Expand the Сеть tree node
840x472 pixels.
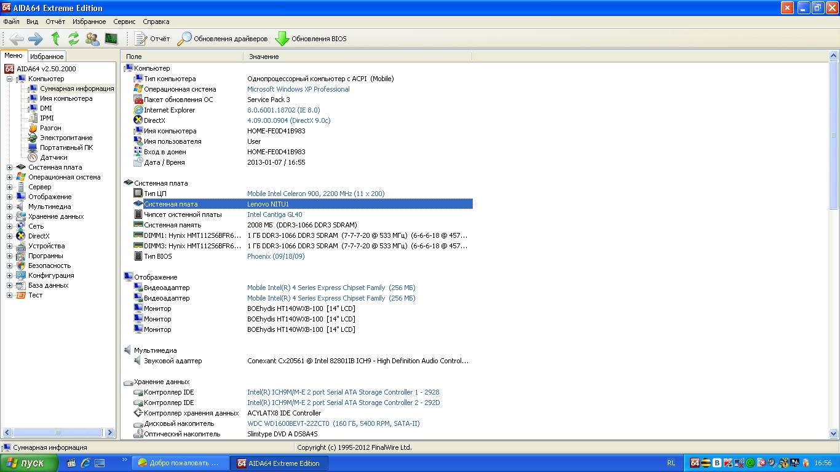[9, 226]
